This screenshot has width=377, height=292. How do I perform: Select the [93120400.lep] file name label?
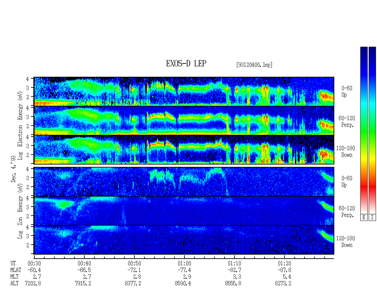[254, 65]
